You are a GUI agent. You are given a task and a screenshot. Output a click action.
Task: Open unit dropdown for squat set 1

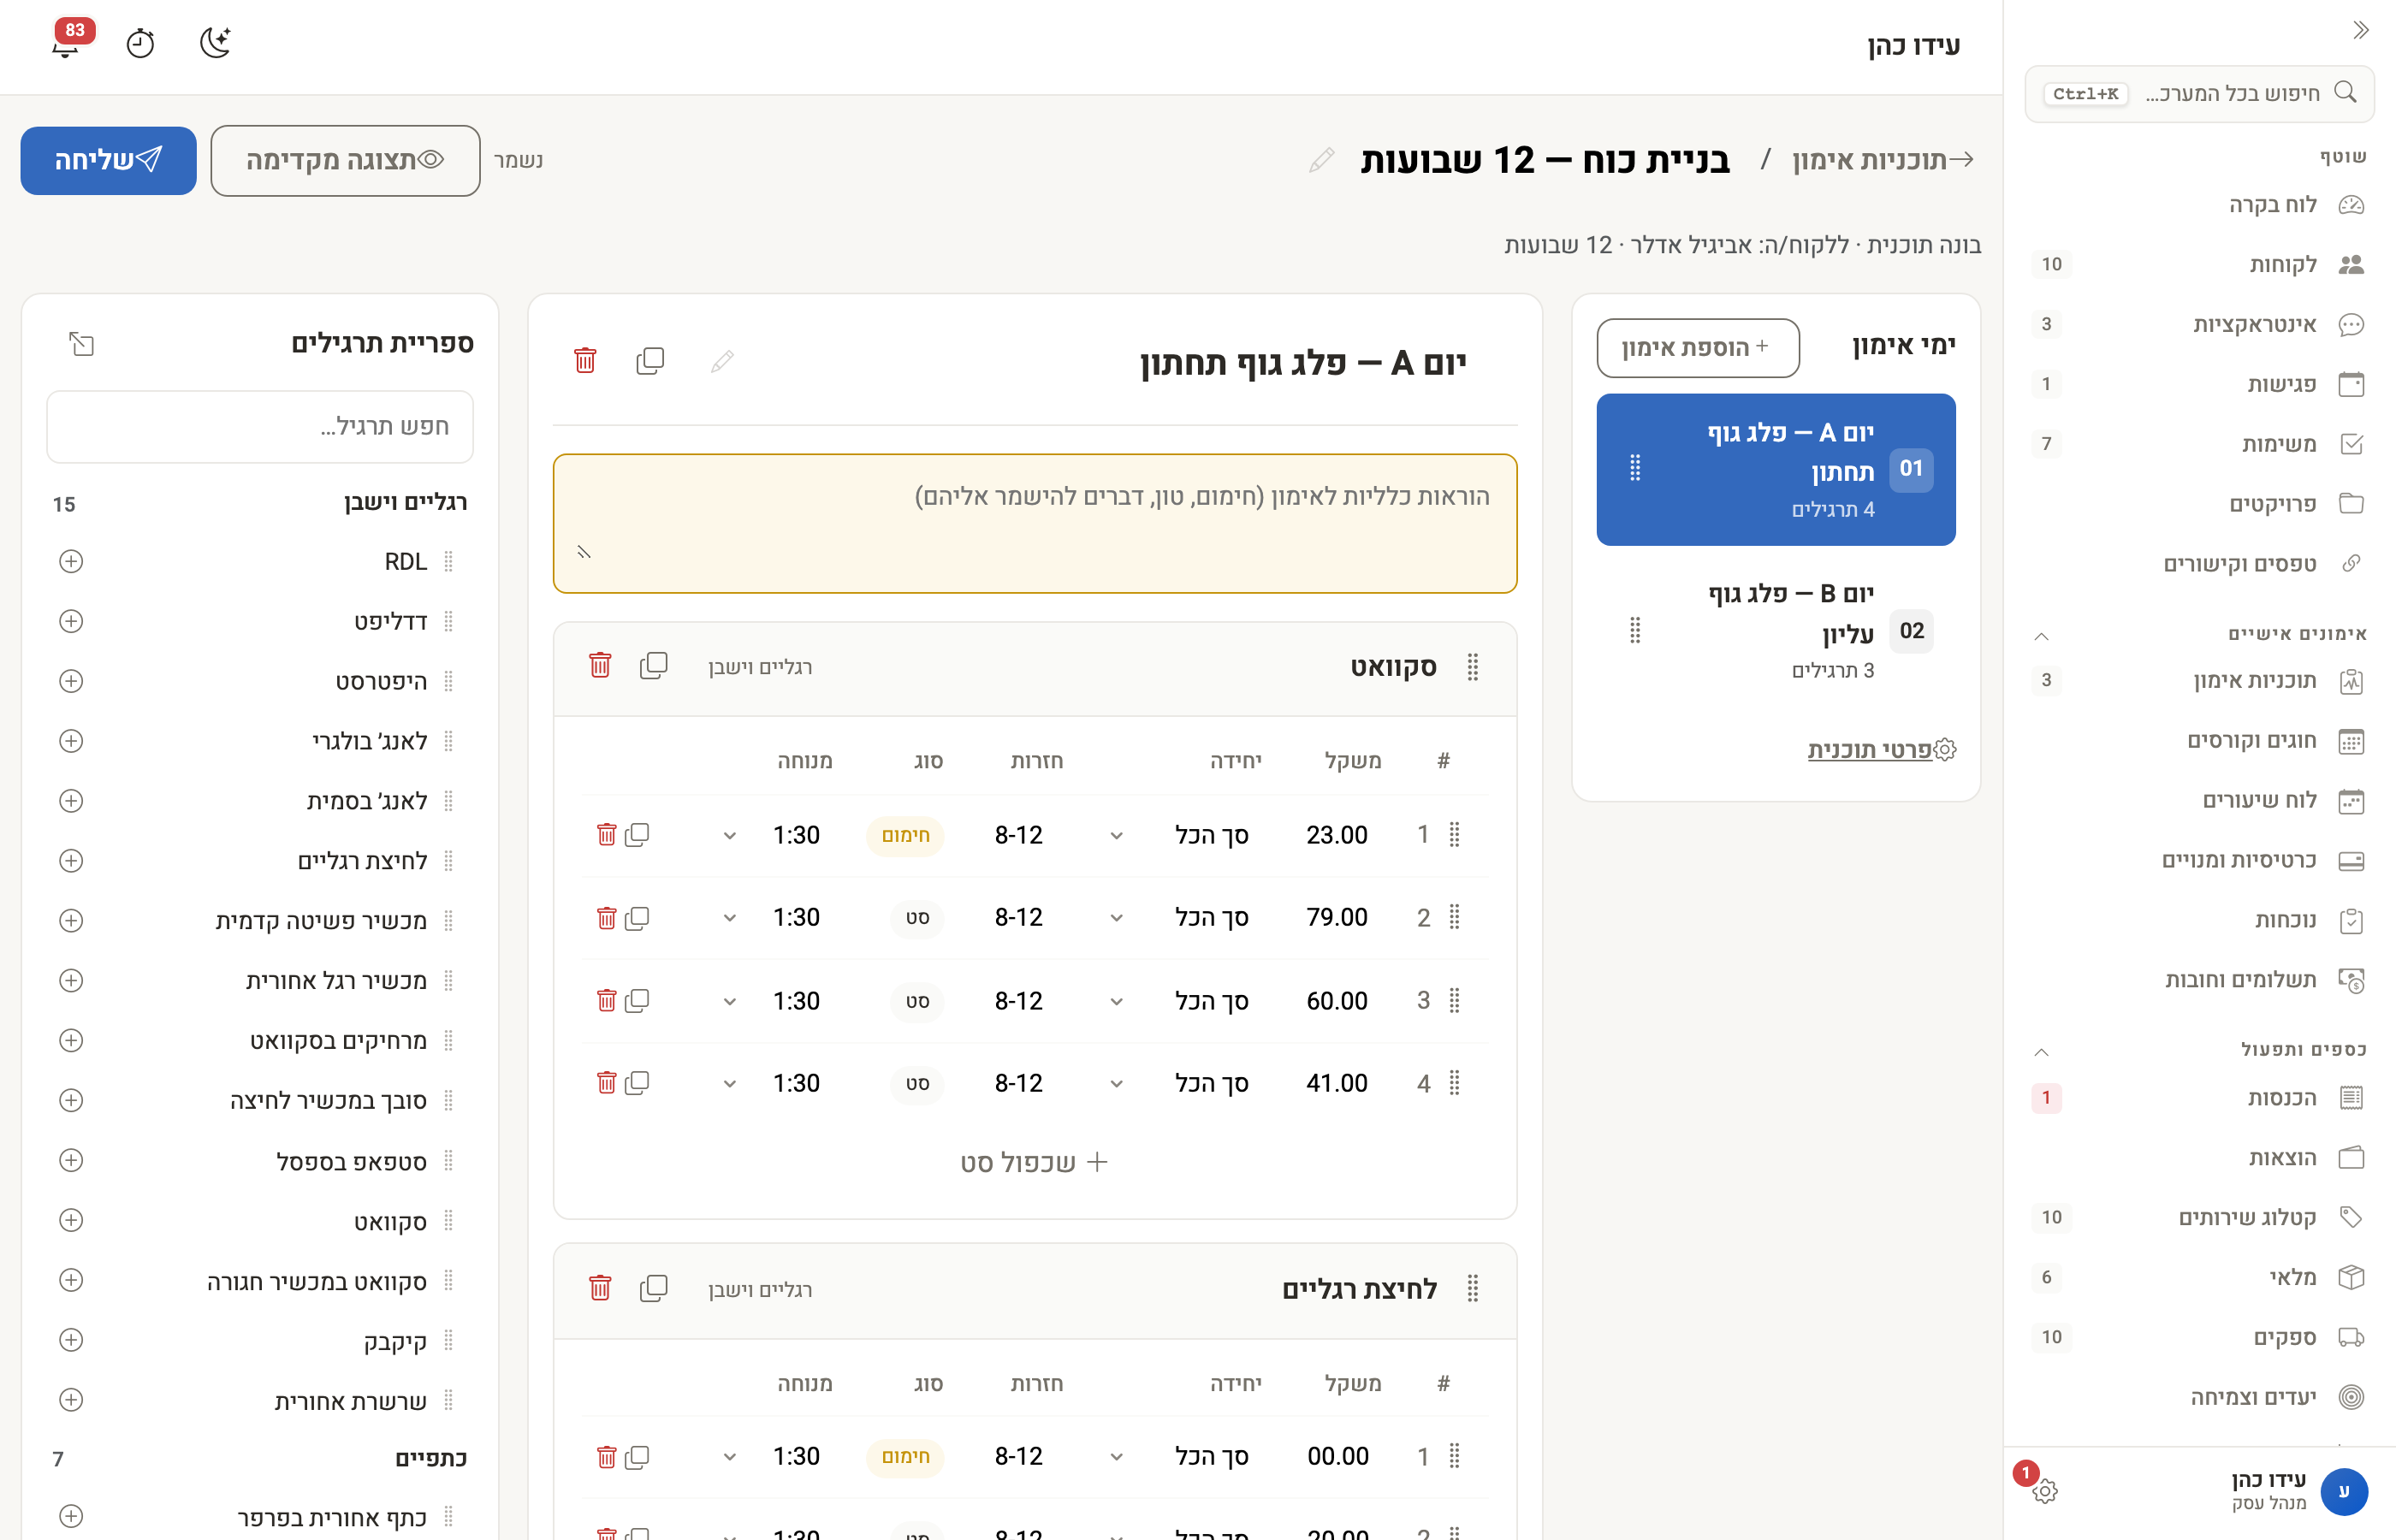1116,835
